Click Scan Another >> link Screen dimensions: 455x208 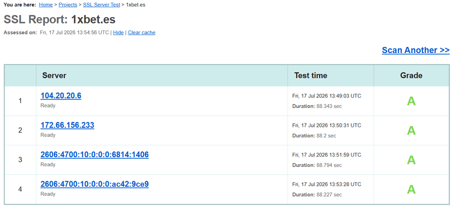[415, 50]
